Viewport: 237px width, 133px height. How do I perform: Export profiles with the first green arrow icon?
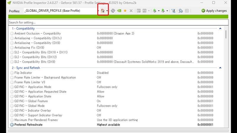(154, 11)
